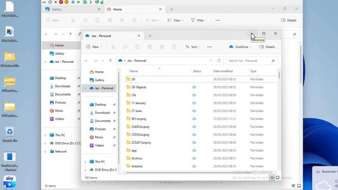Switch to details list view in status bar

272,178
